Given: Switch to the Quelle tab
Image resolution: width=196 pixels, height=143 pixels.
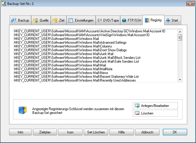Looking at the screenshot, I should 41,20.
